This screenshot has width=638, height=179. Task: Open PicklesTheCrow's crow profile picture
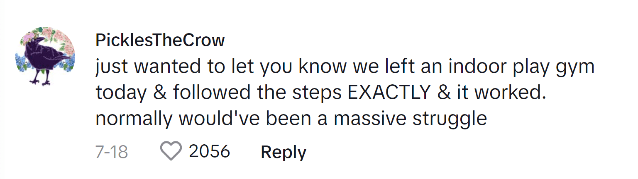[45, 56]
